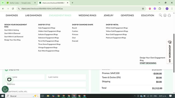Open File Explorer from the taskbar
The width and height of the screenshot is (175, 98).
(x=48, y=96)
